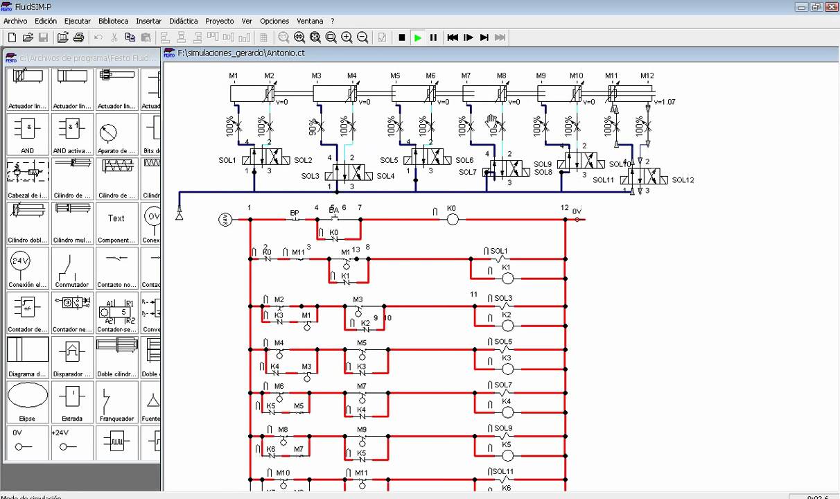The image size is (840, 499).
Task: Select the 0V connection component
Action: coord(28,442)
